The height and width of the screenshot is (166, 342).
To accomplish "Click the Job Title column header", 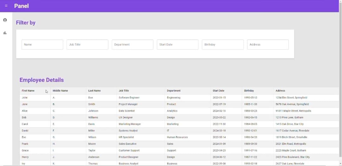I will [x=124, y=91].
